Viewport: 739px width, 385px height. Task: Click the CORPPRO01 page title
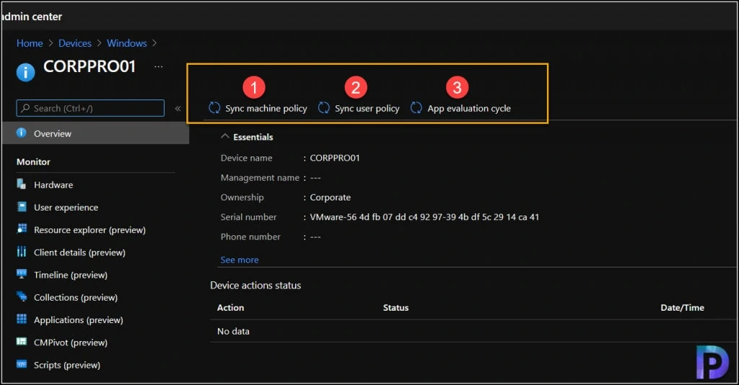click(89, 66)
